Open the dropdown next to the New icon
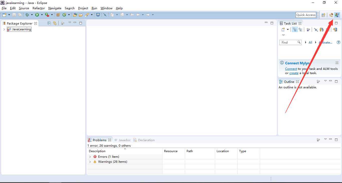The width and height of the screenshot is (342, 183). click(9, 15)
